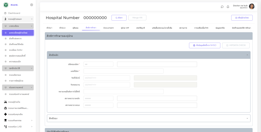
Task: Click the sidebar collapse target icon
Action: (32, 5)
